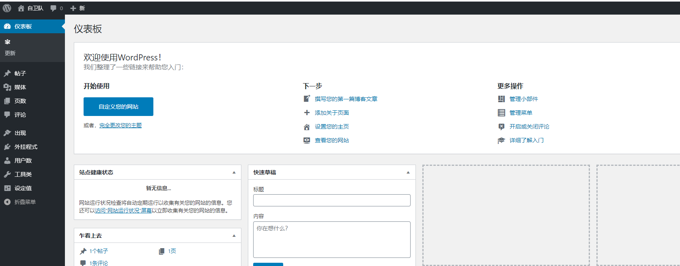Select the 更新 submenu item
Image resolution: width=680 pixels, height=266 pixels.
point(10,53)
